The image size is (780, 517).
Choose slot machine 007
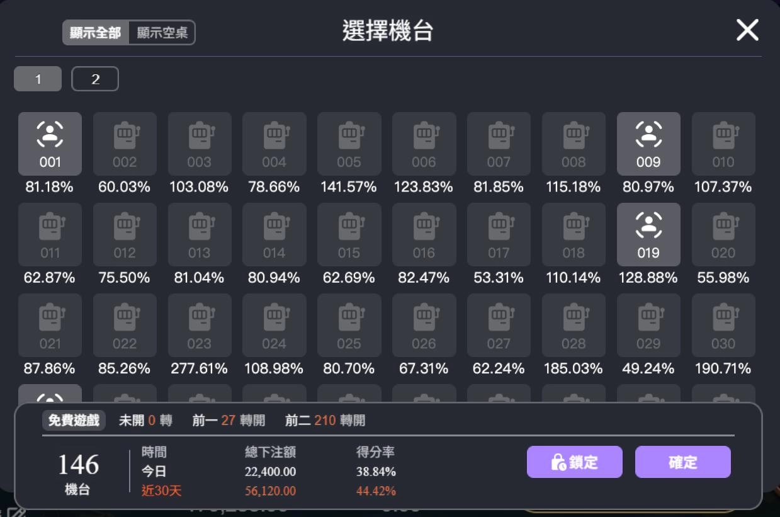(x=499, y=144)
